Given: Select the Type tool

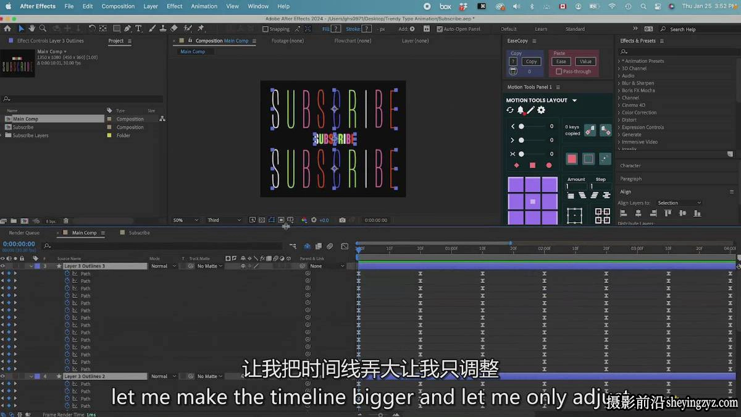Looking at the screenshot, I should 138,28.
